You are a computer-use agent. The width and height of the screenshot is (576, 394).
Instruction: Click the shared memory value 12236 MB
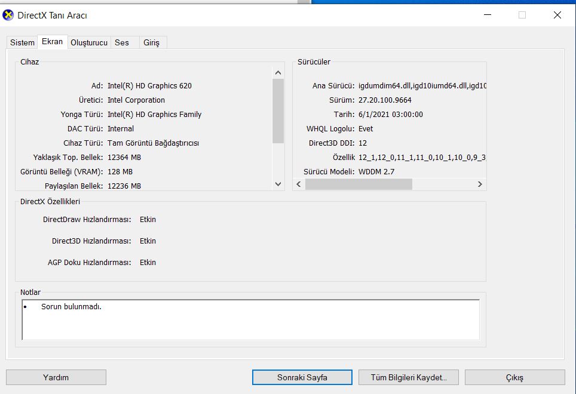[x=124, y=186]
